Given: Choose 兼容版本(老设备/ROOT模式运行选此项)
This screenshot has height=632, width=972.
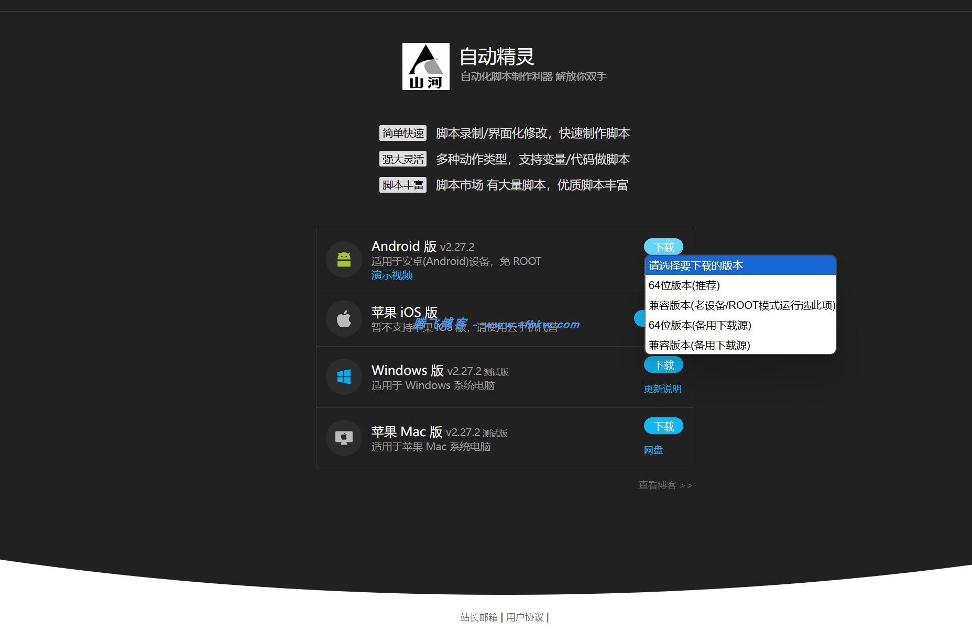Looking at the screenshot, I should [740, 305].
